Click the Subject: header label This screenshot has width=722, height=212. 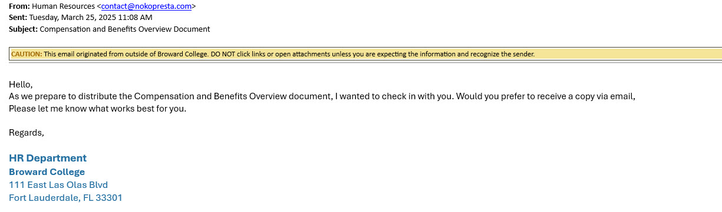pos(24,29)
